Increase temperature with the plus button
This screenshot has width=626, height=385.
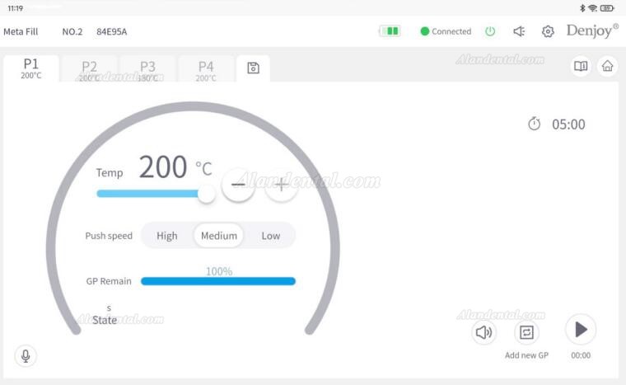(282, 185)
